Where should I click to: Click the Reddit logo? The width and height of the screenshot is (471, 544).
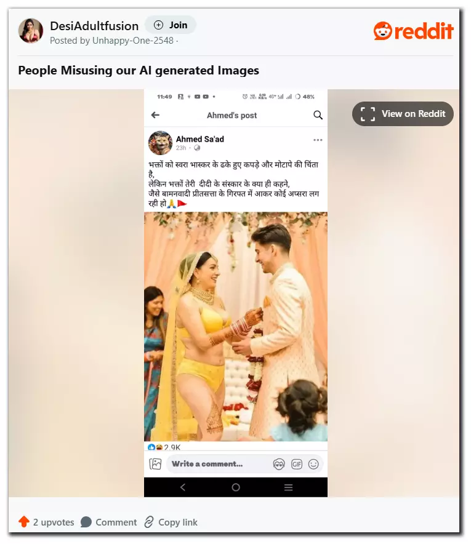click(x=413, y=31)
